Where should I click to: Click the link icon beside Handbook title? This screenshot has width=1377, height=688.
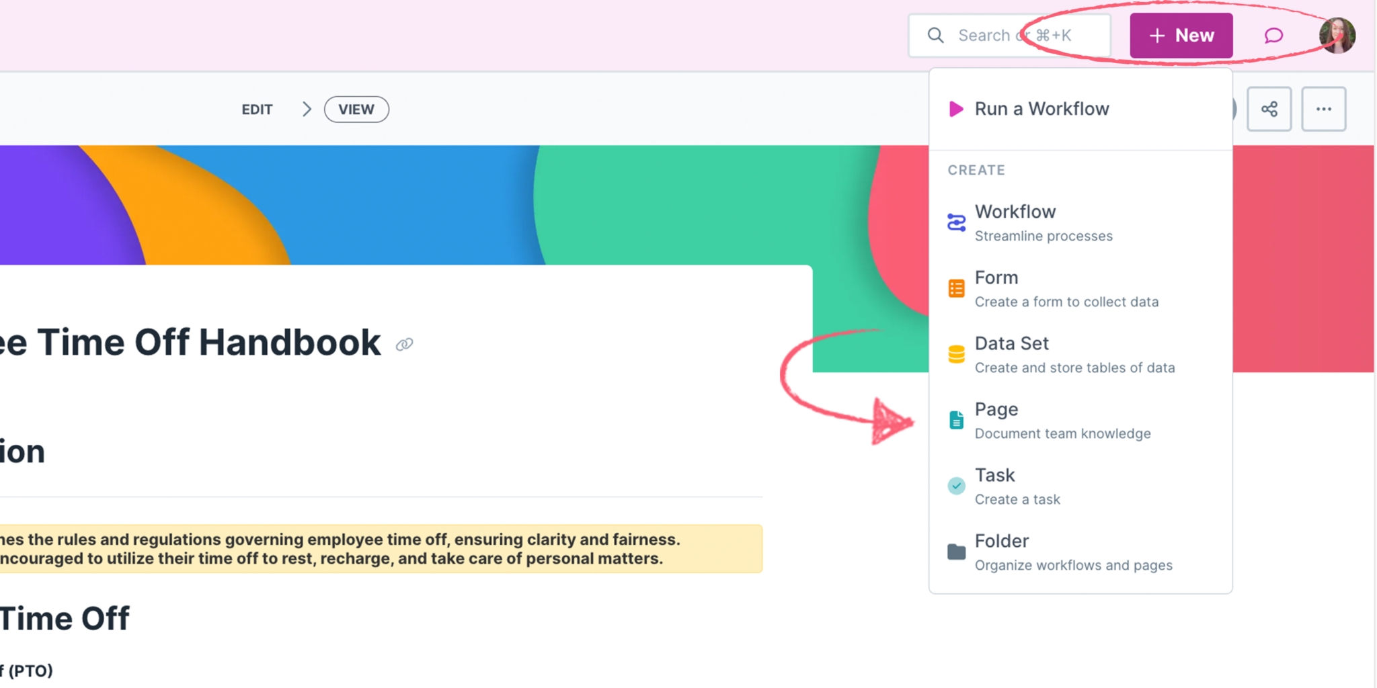tap(404, 345)
